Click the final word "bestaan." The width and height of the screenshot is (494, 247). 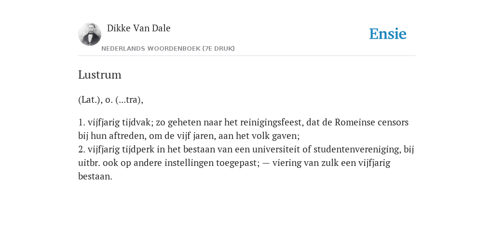click(x=95, y=177)
